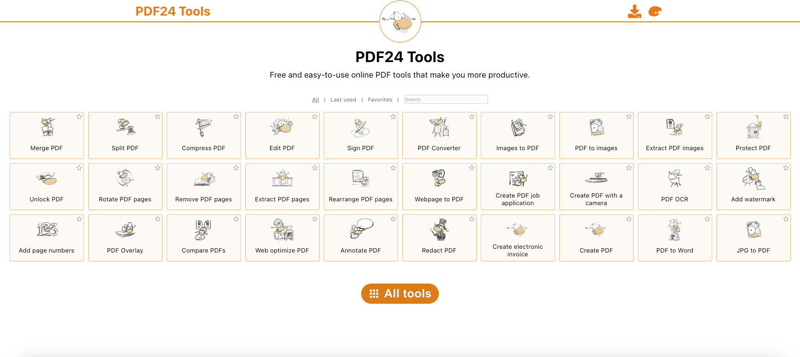
Task: Open the Edit PDF tool
Action: coord(282,136)
